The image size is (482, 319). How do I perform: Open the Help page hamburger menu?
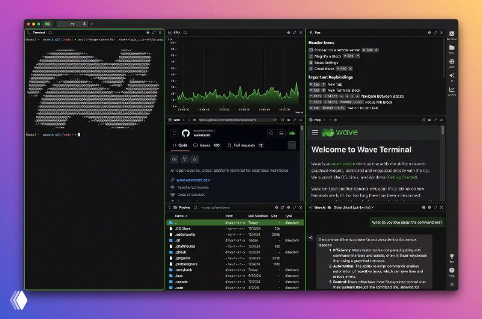(315, 133)
